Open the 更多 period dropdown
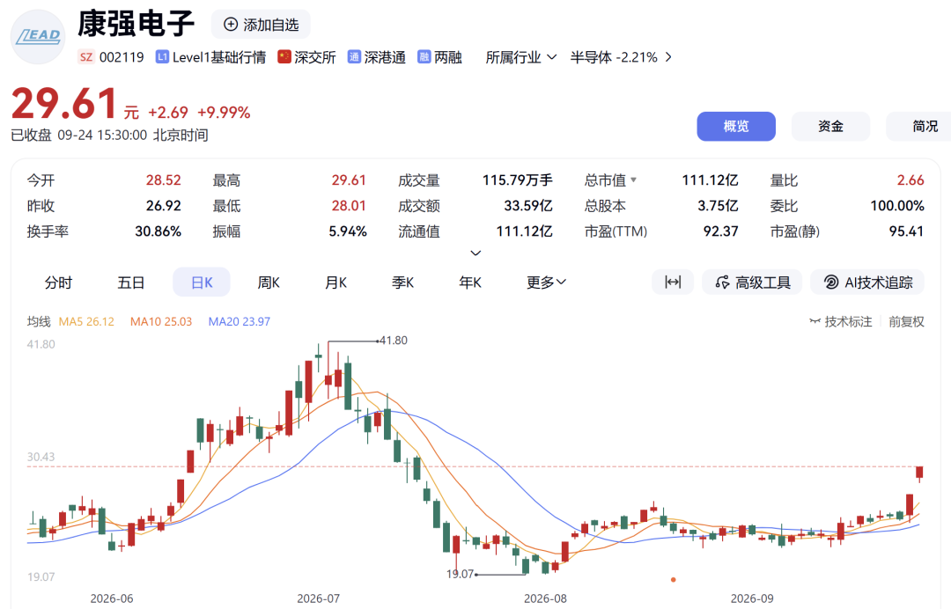Viewport: 951px width, 609px height. pos(546,282)
